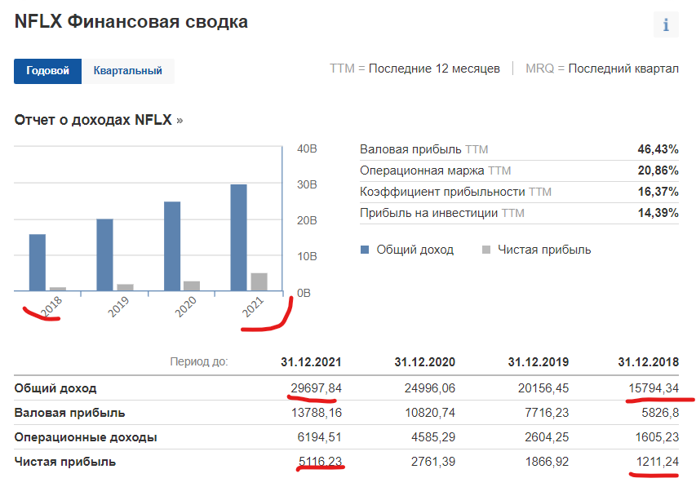Click the gross profit value 7716,23
The height and width of the screenshot is (487, 696).
click(547, 413)
